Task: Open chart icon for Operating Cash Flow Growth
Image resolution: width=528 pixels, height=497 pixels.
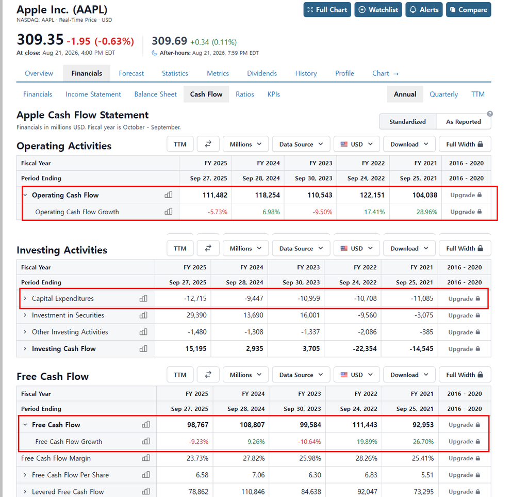Action: (169, 212)
